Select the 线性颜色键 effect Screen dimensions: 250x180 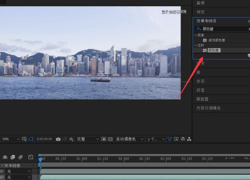216,40
